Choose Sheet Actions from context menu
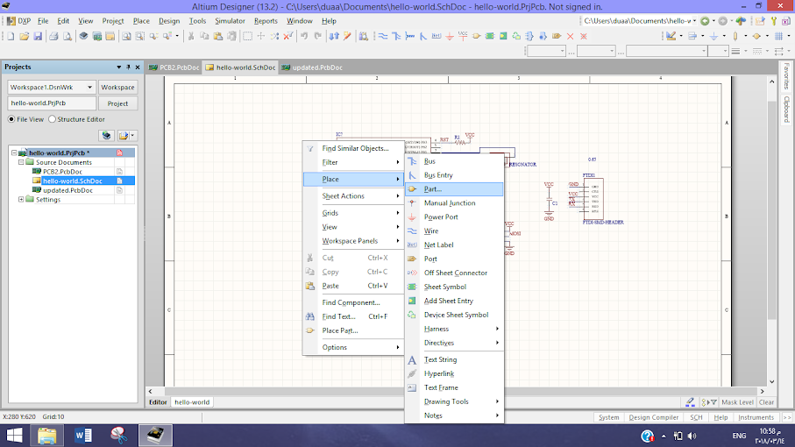This screenshot has height=447, width=795. [x=354, y=196]
